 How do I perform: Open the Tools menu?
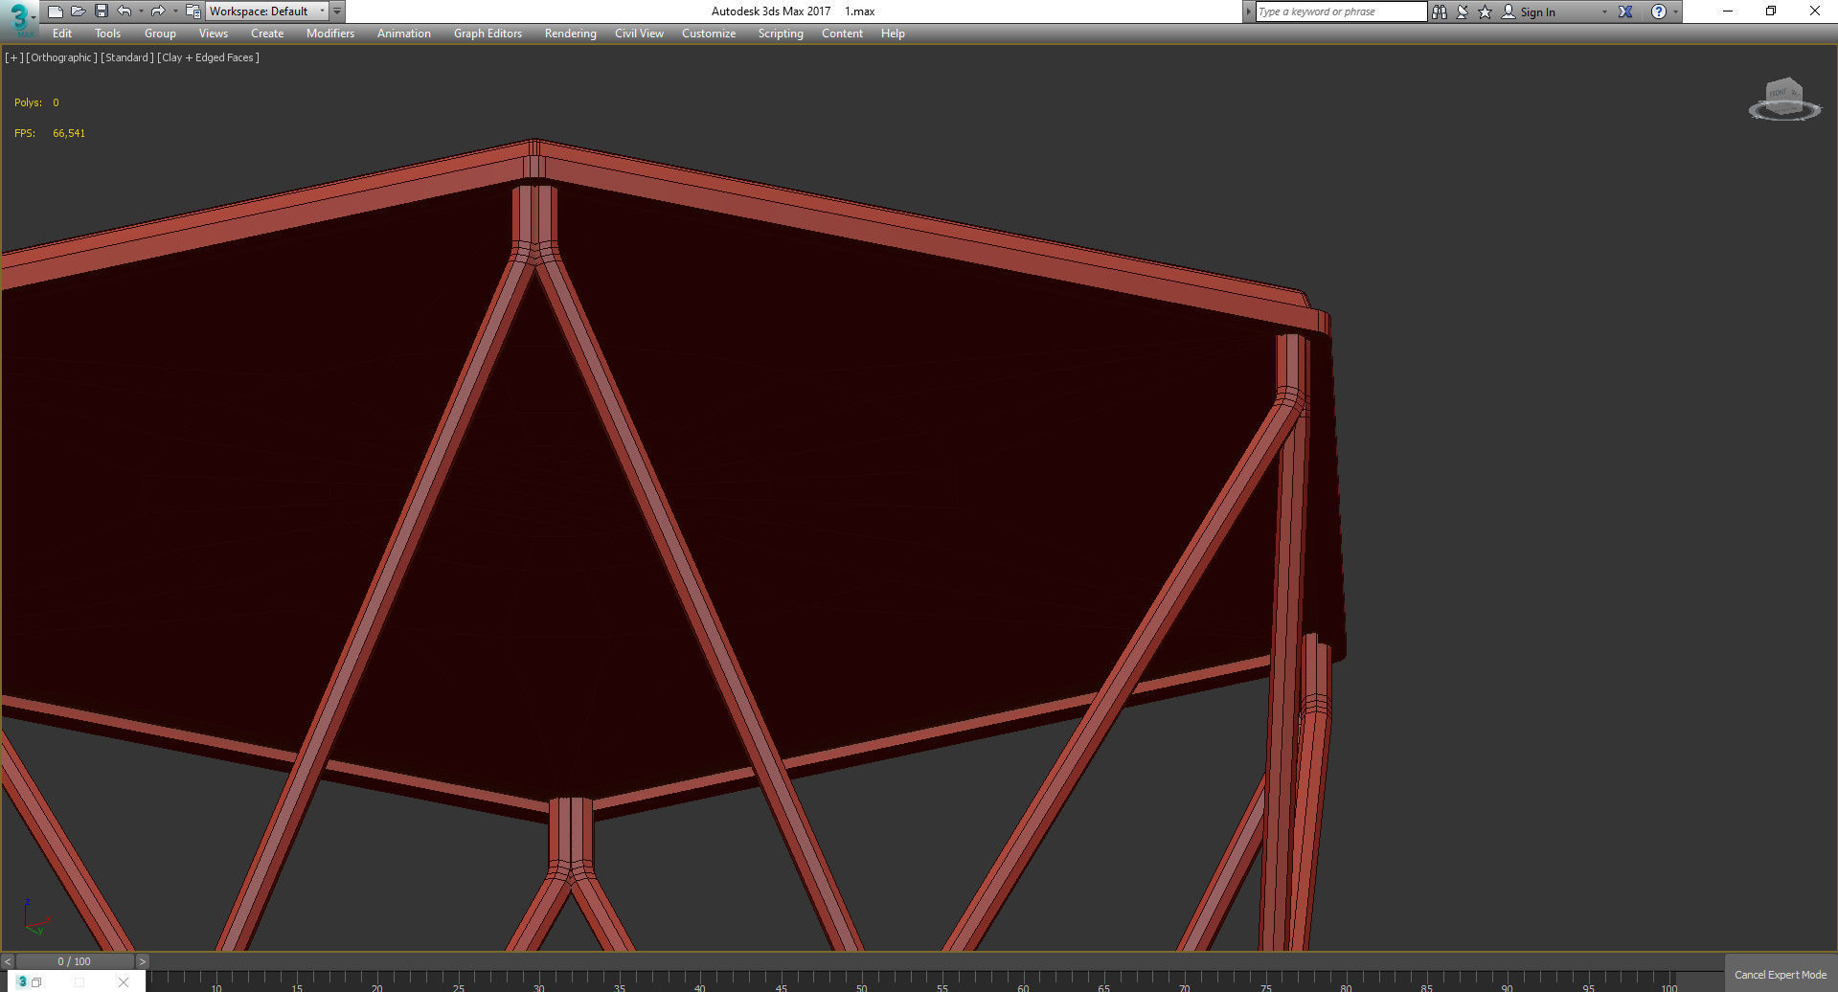click(108, 34)
